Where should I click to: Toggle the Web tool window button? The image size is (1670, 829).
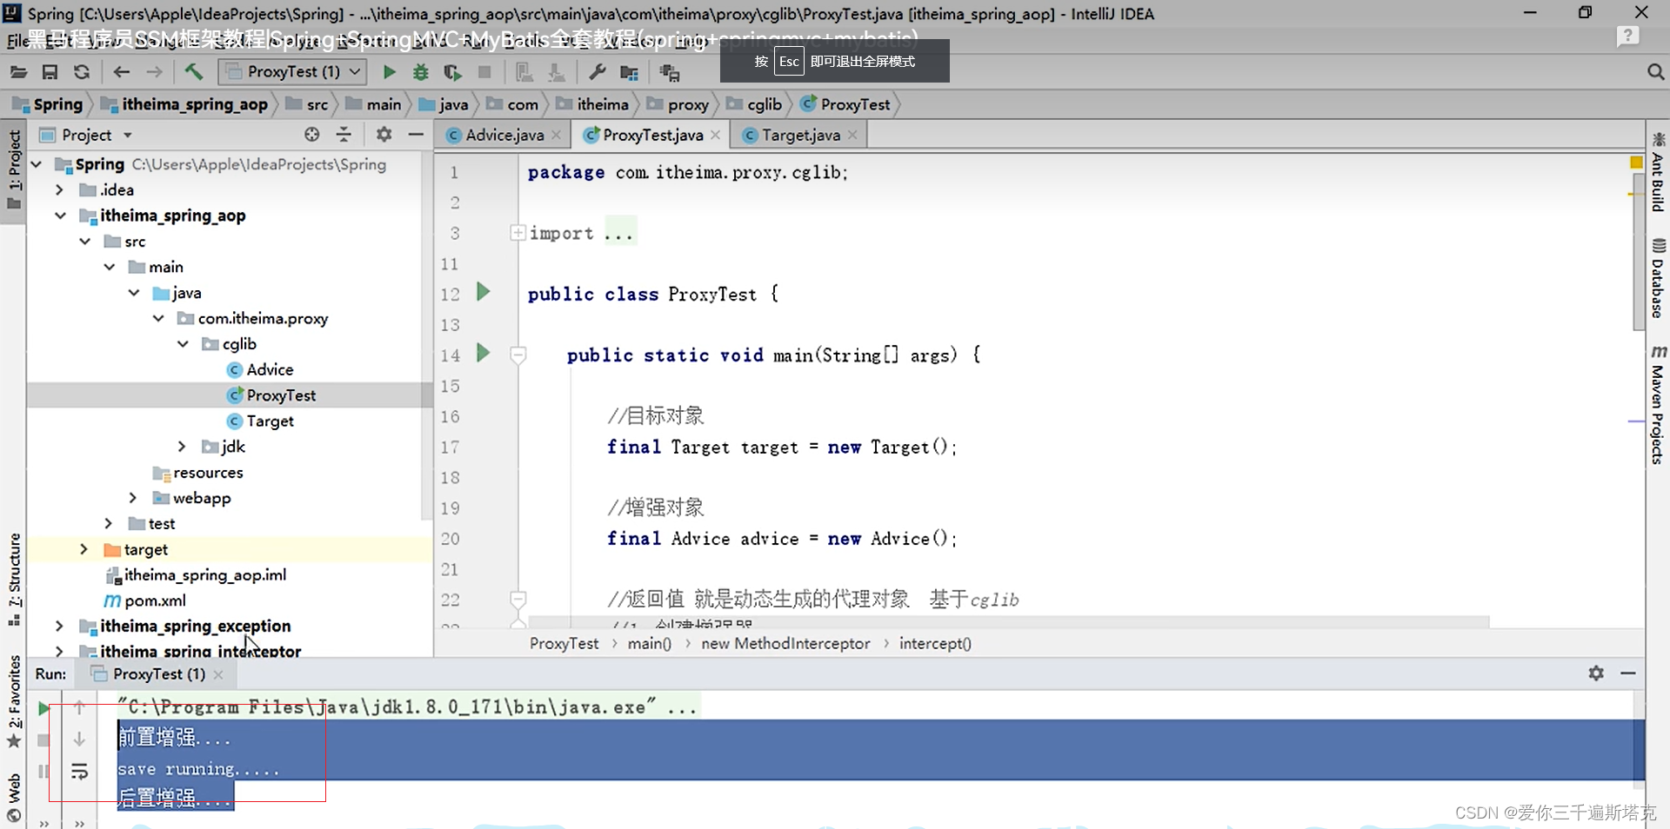click(x=14, y=798)
